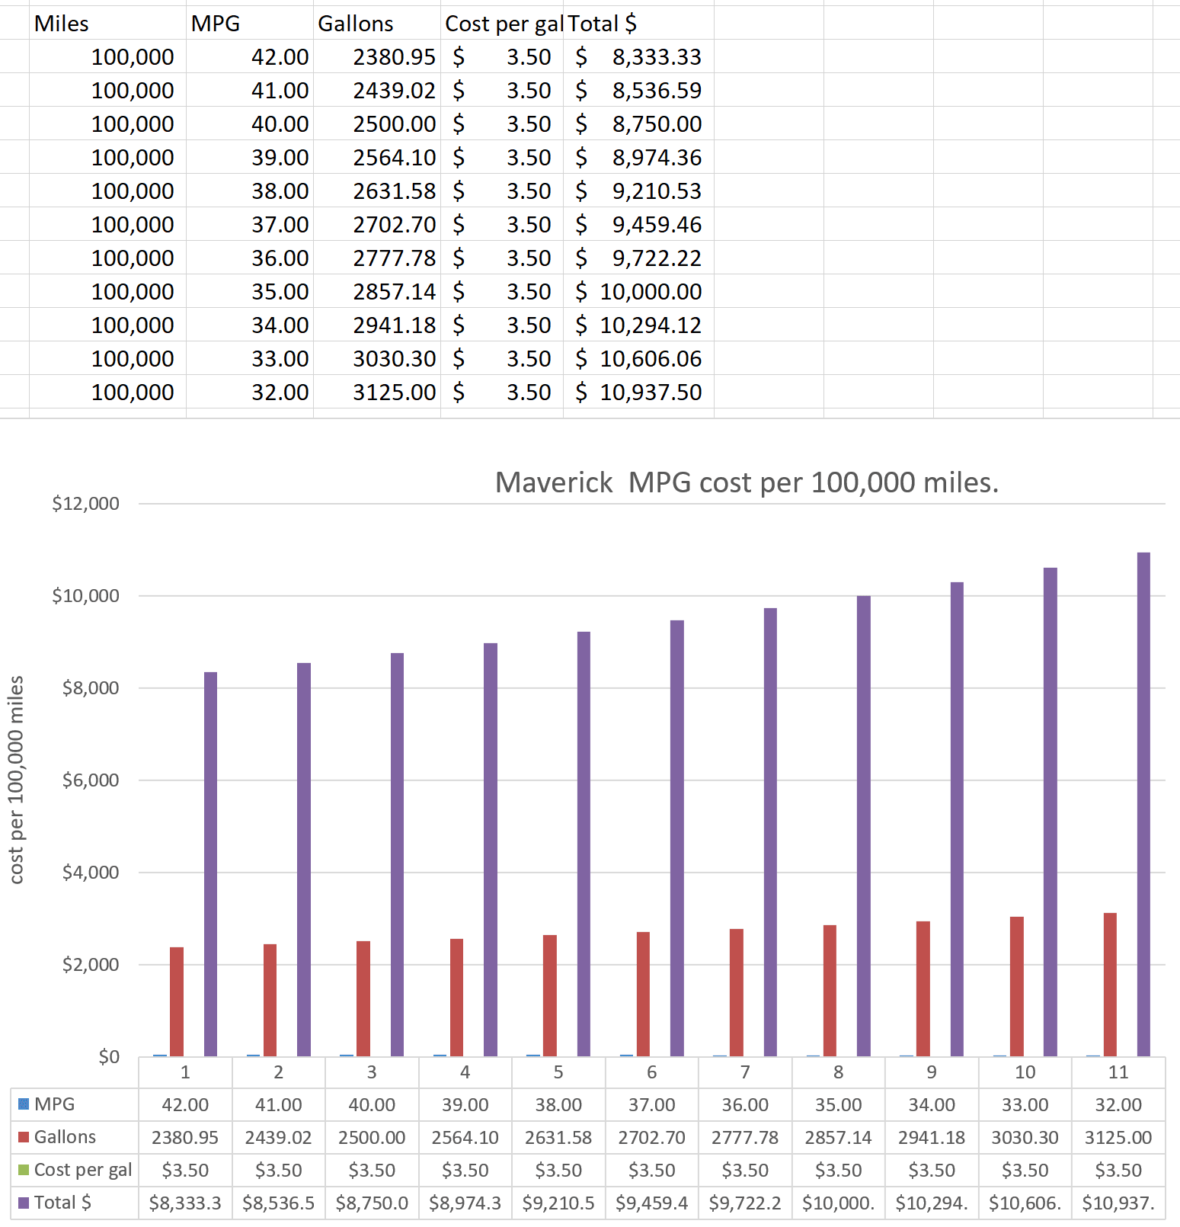Click category number 10 in the chart data table
1180x1227 pixels.
point(1025,1072)
